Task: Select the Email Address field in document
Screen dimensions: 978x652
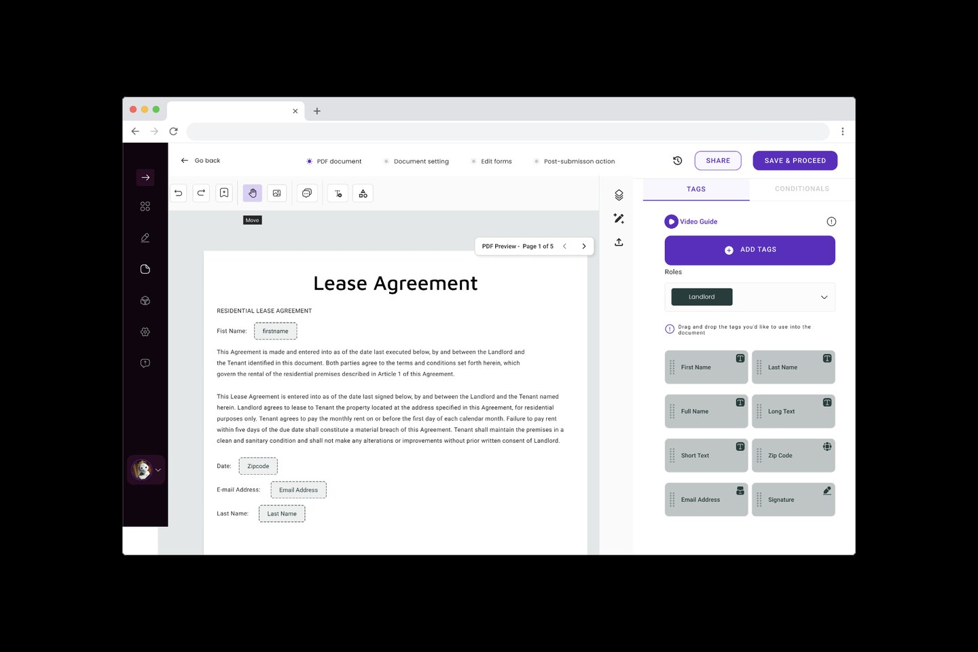Action: [x=299, y=490]
